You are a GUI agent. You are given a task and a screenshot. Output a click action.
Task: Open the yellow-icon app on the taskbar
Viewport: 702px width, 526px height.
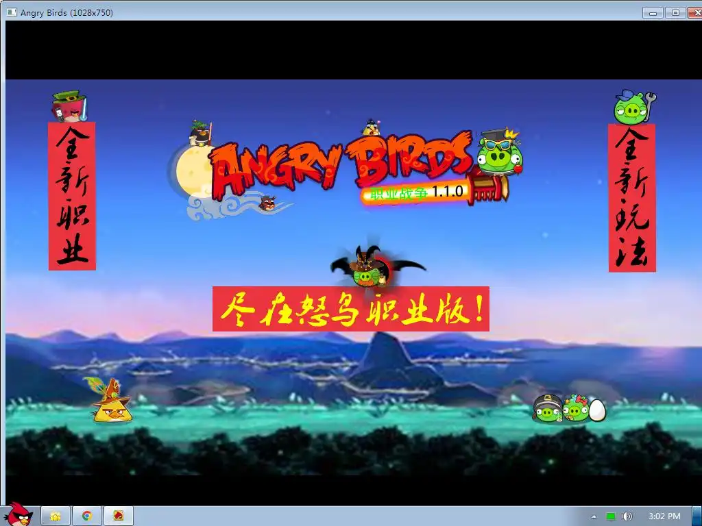click(x=56, y=516)
